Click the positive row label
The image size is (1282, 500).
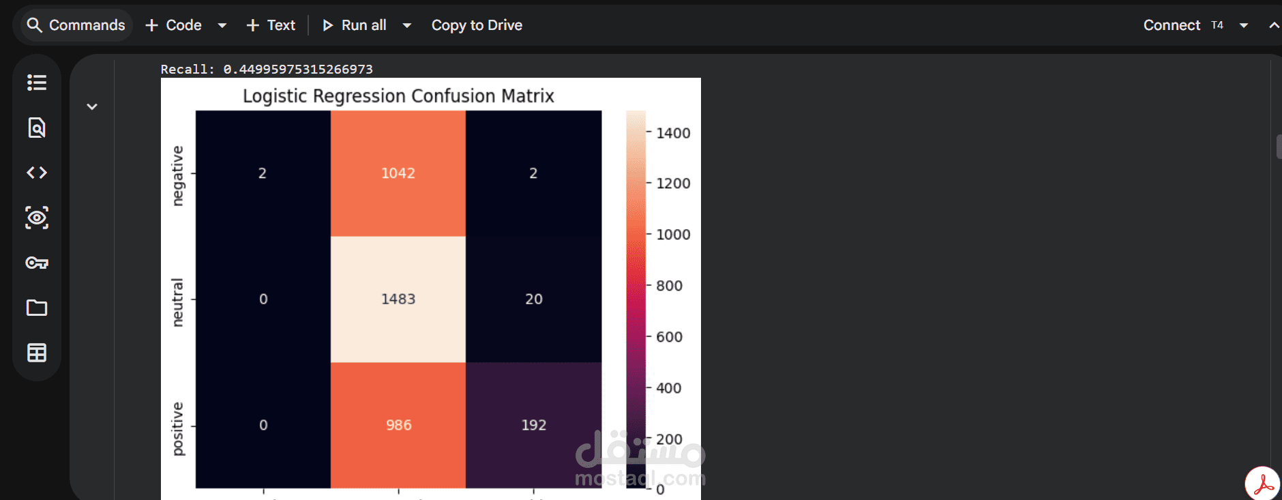(x=177, y=429)
